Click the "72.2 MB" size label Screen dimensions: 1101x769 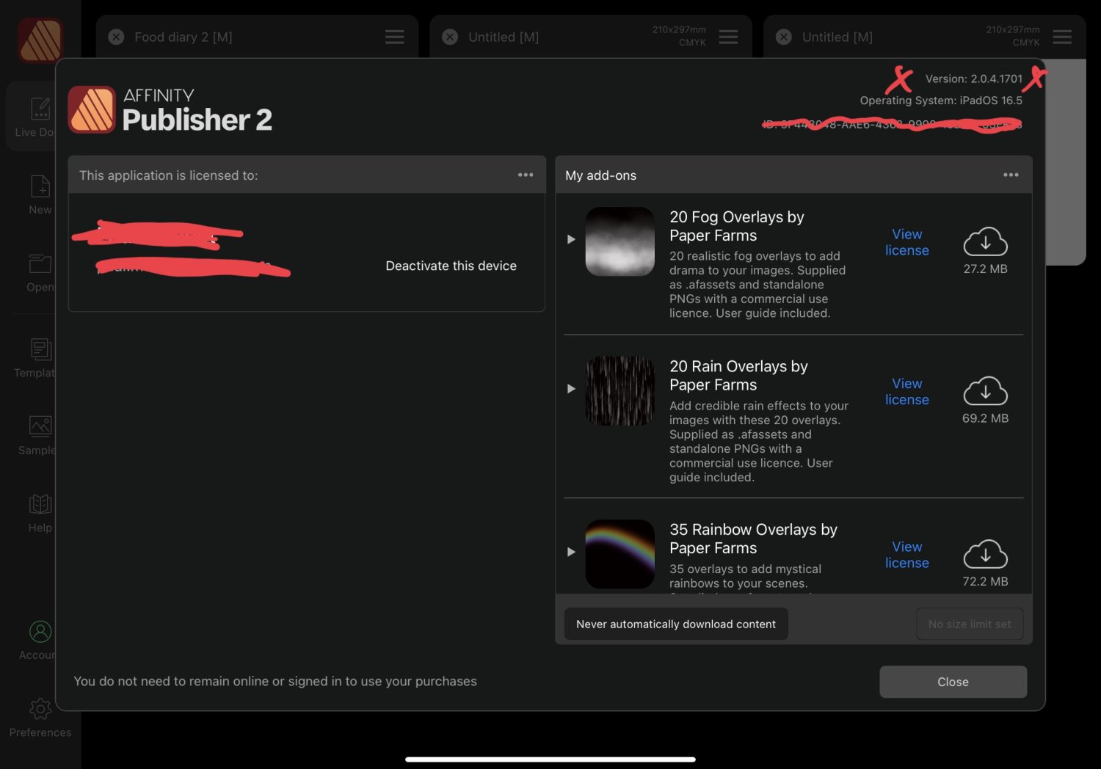click(x=985, y=581)
